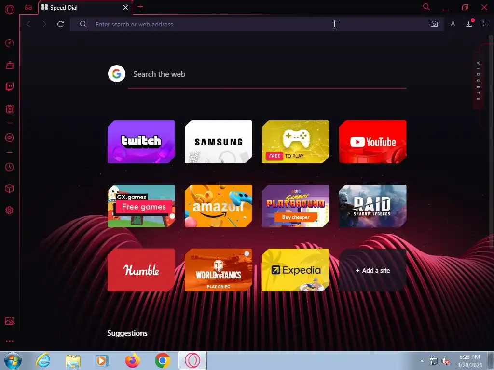Open Player icon in sidebar
Screen dimensions: 494x370
tap(10, 137)
